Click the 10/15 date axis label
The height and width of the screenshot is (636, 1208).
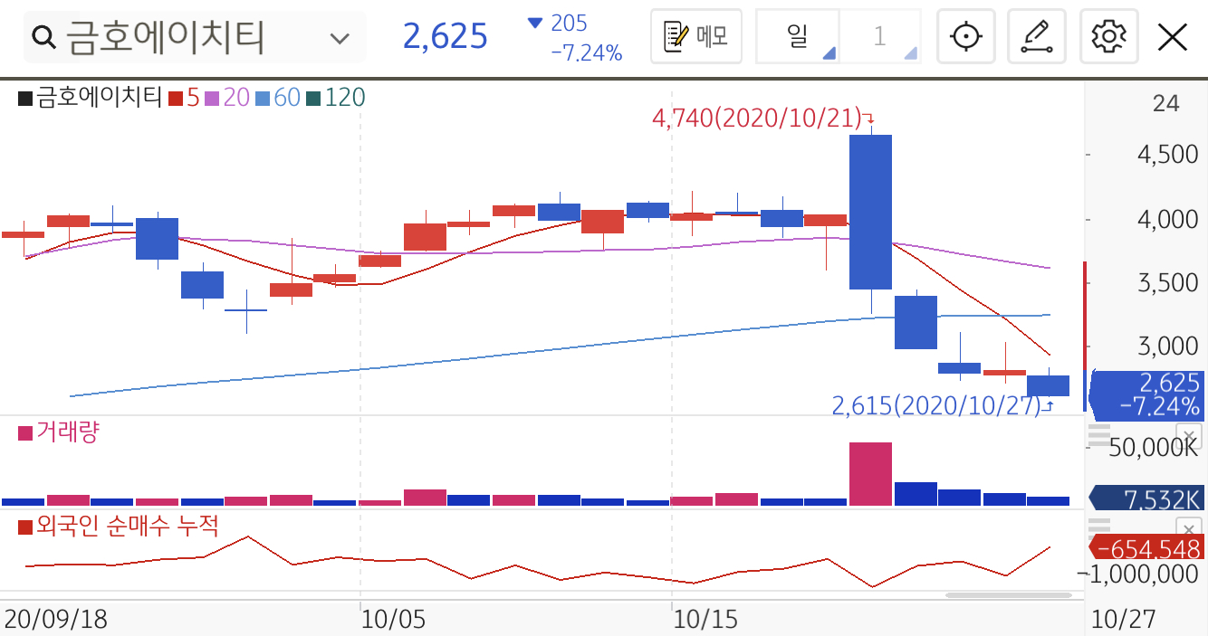tap(705, 620)
